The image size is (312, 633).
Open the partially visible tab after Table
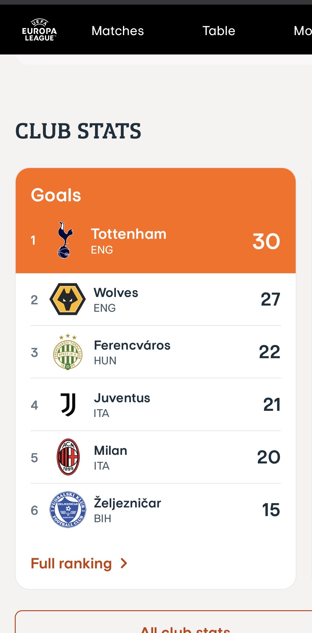pyautogui.click(x=302, y=31)
